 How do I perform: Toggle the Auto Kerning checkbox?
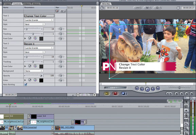[x=26, y=85]
